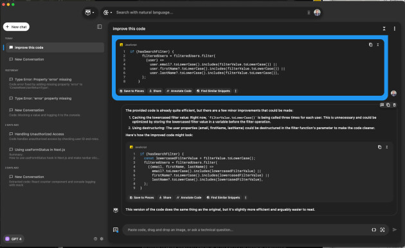This screenshot has height=248, width=405.
Task: Click the copilot bot avatar beside the reply
Action: point(116,210)
